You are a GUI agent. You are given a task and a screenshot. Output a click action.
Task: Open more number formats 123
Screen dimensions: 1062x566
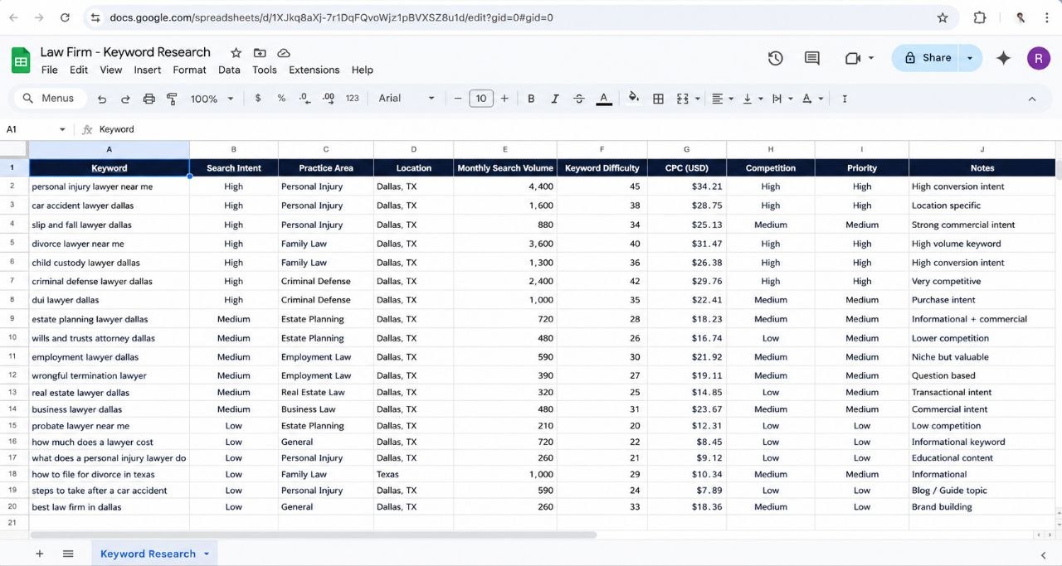click(353, 98)
